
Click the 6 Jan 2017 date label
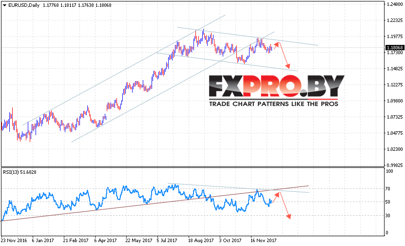43,240
